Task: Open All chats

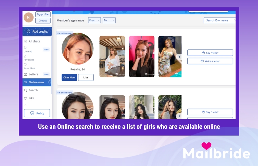Action: (x=34, y=41)
